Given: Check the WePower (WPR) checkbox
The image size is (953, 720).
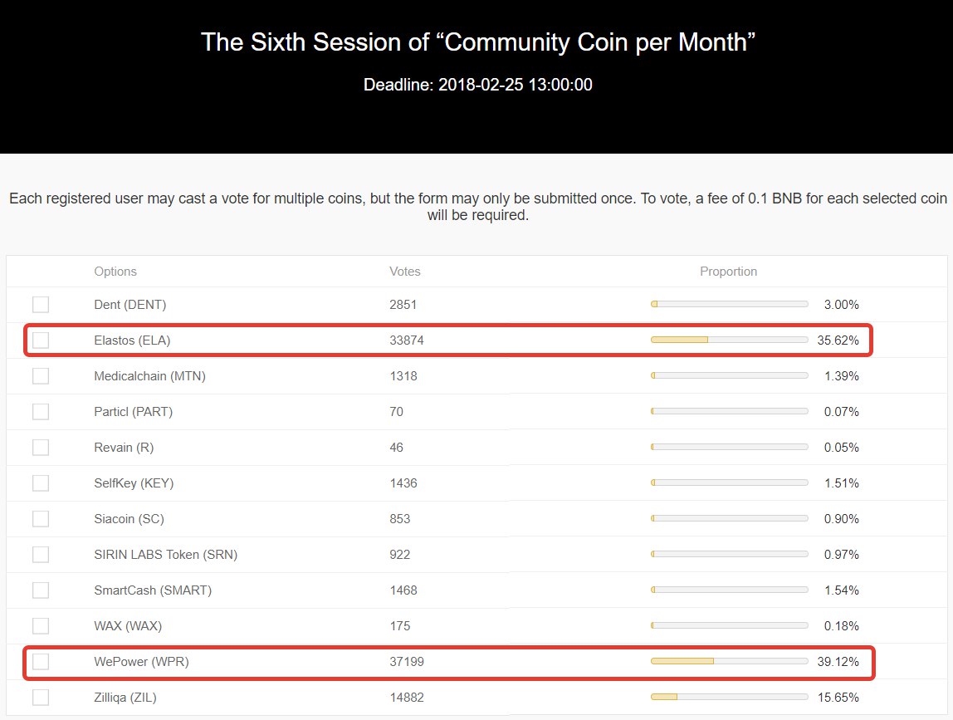Looking at the screenshot, I should (x=41, y=662).
